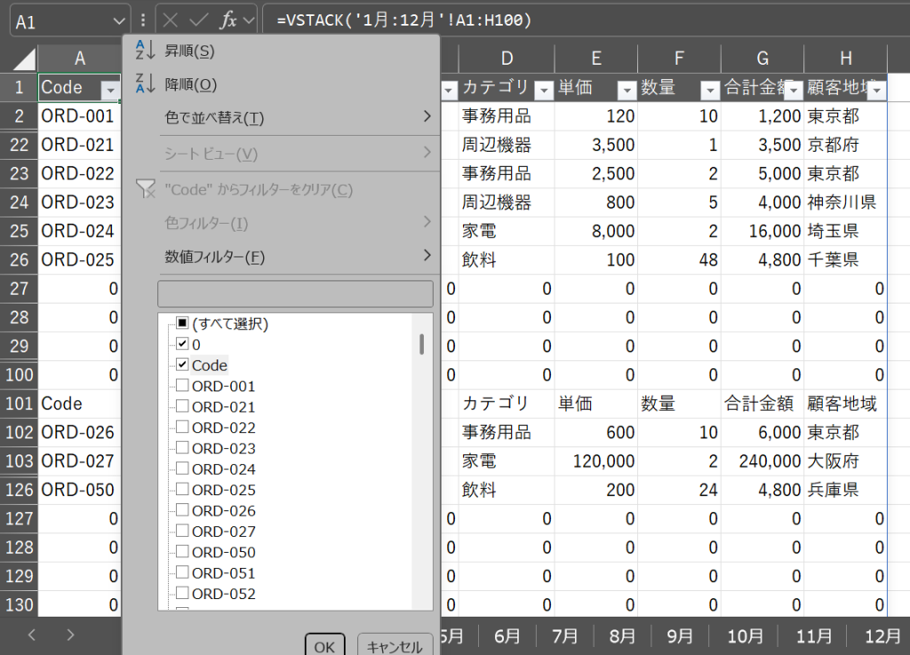Toggle the (すべて選択) select all checkbox
The height and width of the screenshot is (655, 910).
[x=182, y=324]
